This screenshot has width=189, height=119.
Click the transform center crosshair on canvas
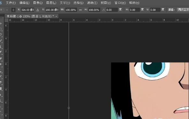[x=185, y=108]
